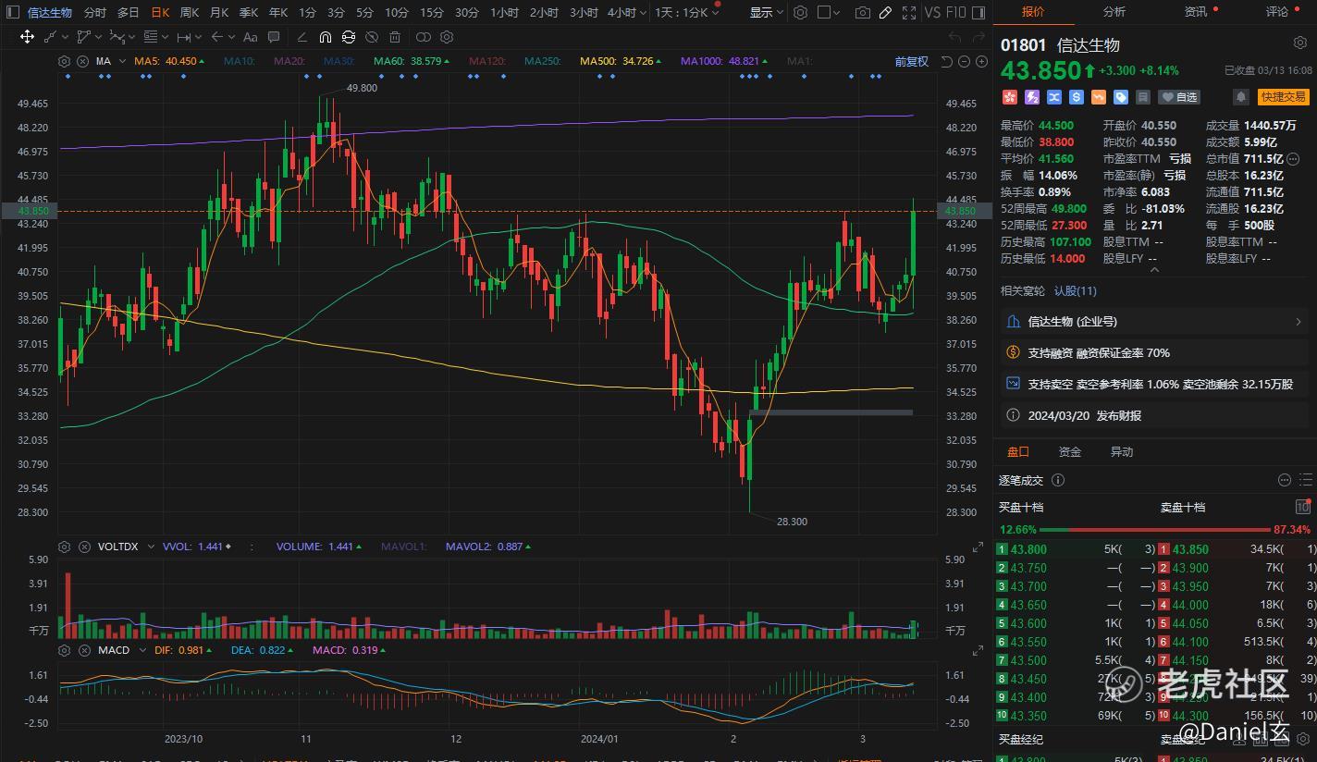Add stock to 自选 watchlist
Image resolution: width=1317 pixels, height=762 pixels.
coord(1180,97)
